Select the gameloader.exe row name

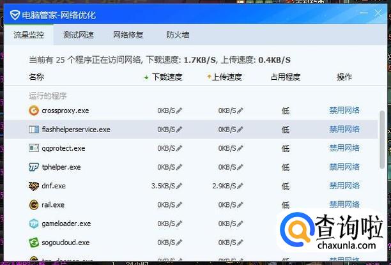[x=66, y=223]
